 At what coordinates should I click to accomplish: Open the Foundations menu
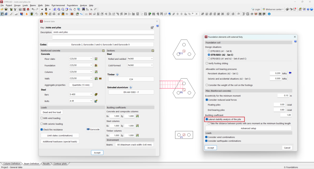coord(72,6)
